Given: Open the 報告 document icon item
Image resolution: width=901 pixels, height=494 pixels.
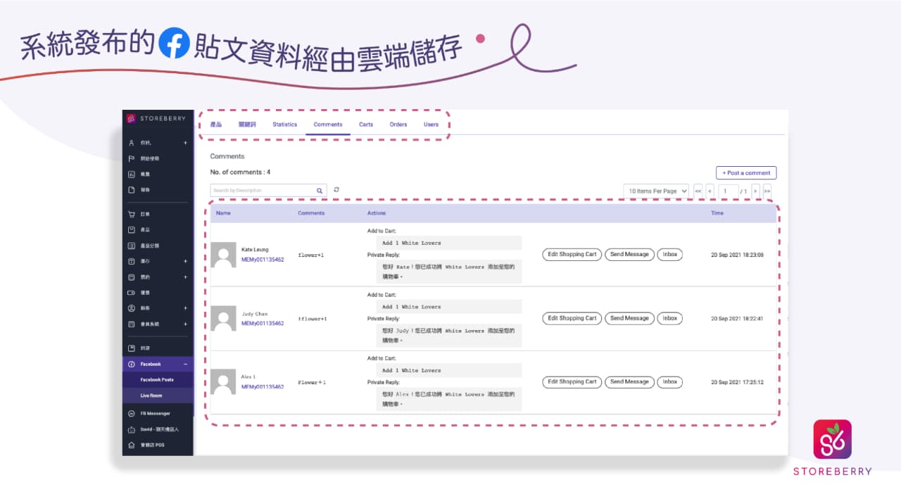Looking at the screenshot, I should (x=132, y=190).
